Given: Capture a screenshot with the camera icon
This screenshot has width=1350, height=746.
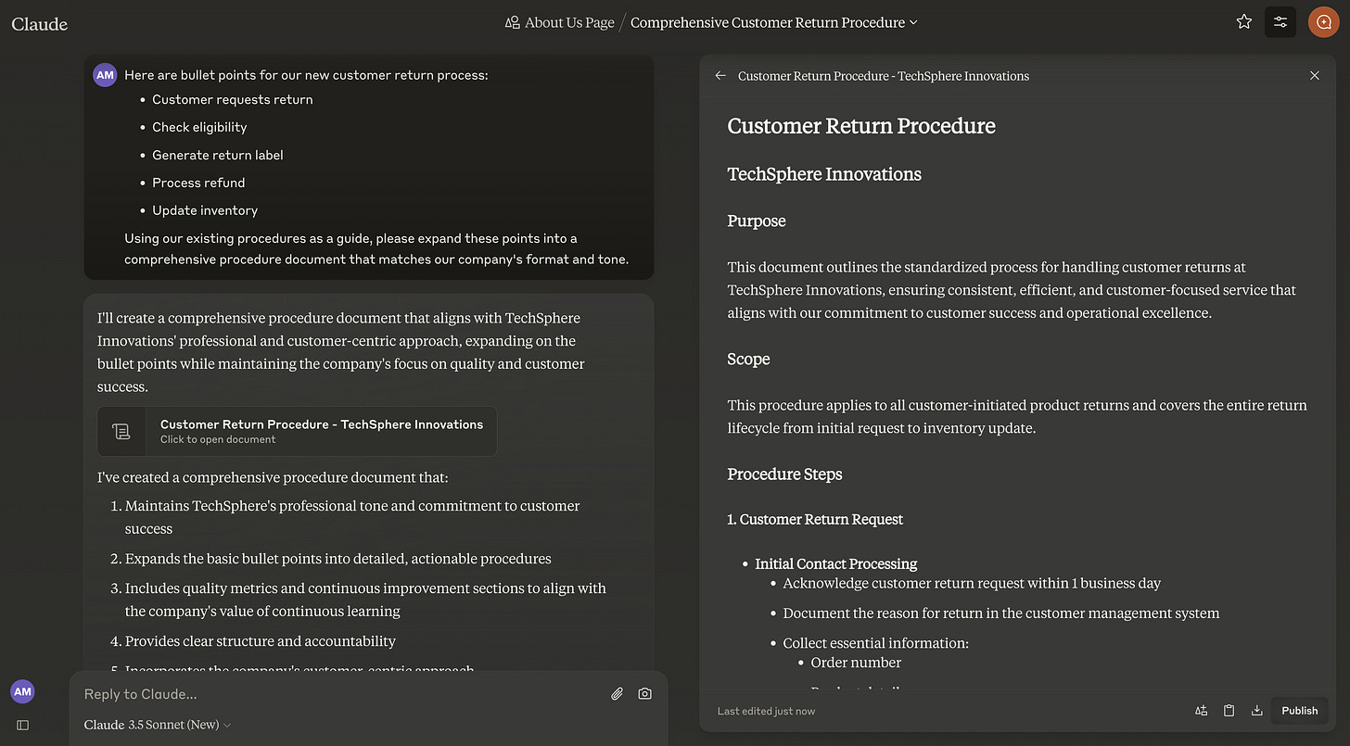Looking at the screenshot, I should tap(645, 694).
